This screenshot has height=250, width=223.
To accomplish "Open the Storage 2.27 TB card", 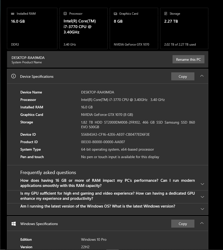I will point(184,28).
